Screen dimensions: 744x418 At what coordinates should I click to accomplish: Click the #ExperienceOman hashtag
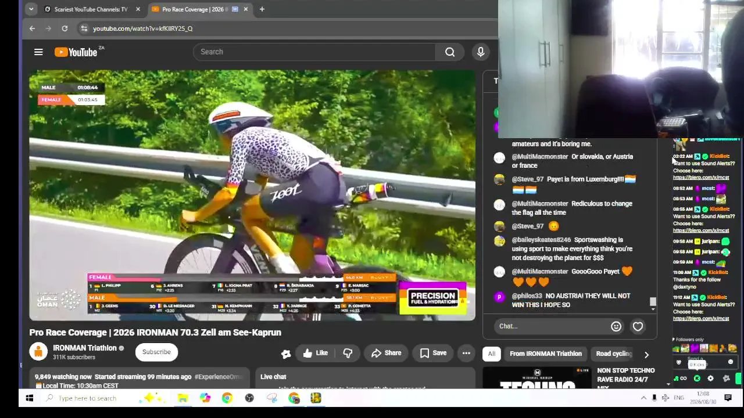[x=219, y=377]
